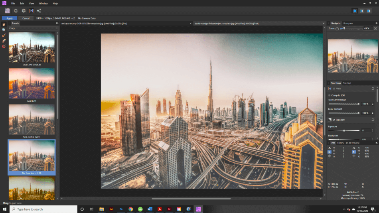
Task: Open the Help menu
Action: pos(55,3)
